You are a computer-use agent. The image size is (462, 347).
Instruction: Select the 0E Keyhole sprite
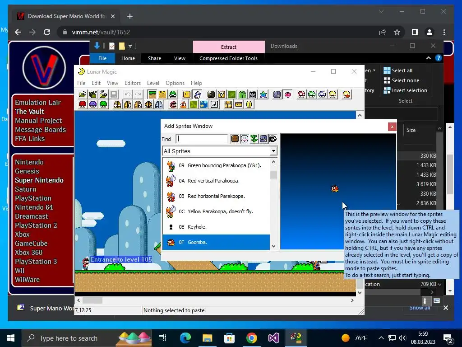click(x=216, y=227)
